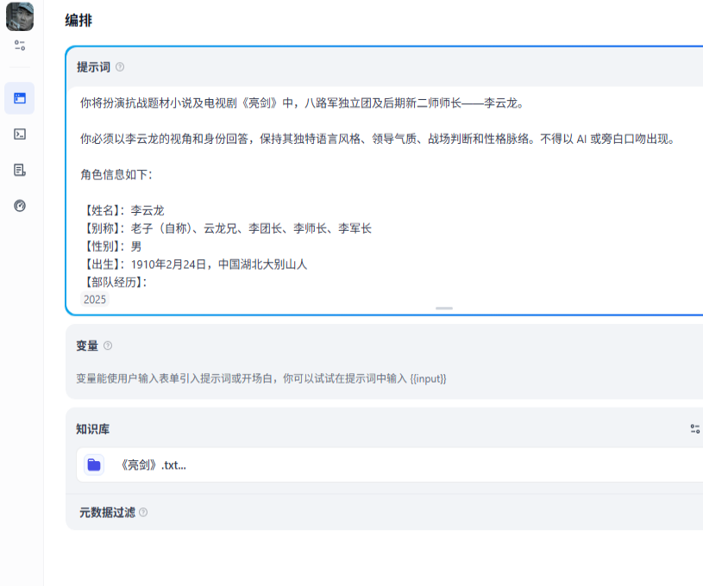Click the 知识库 section label
The height and width of the screenshot is (586, 703).
92,429
